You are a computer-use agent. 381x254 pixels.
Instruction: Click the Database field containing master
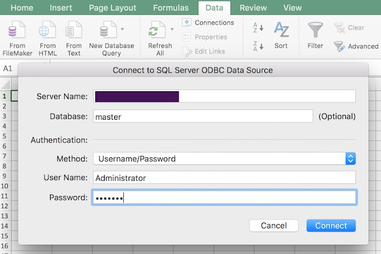click(203, 116)
